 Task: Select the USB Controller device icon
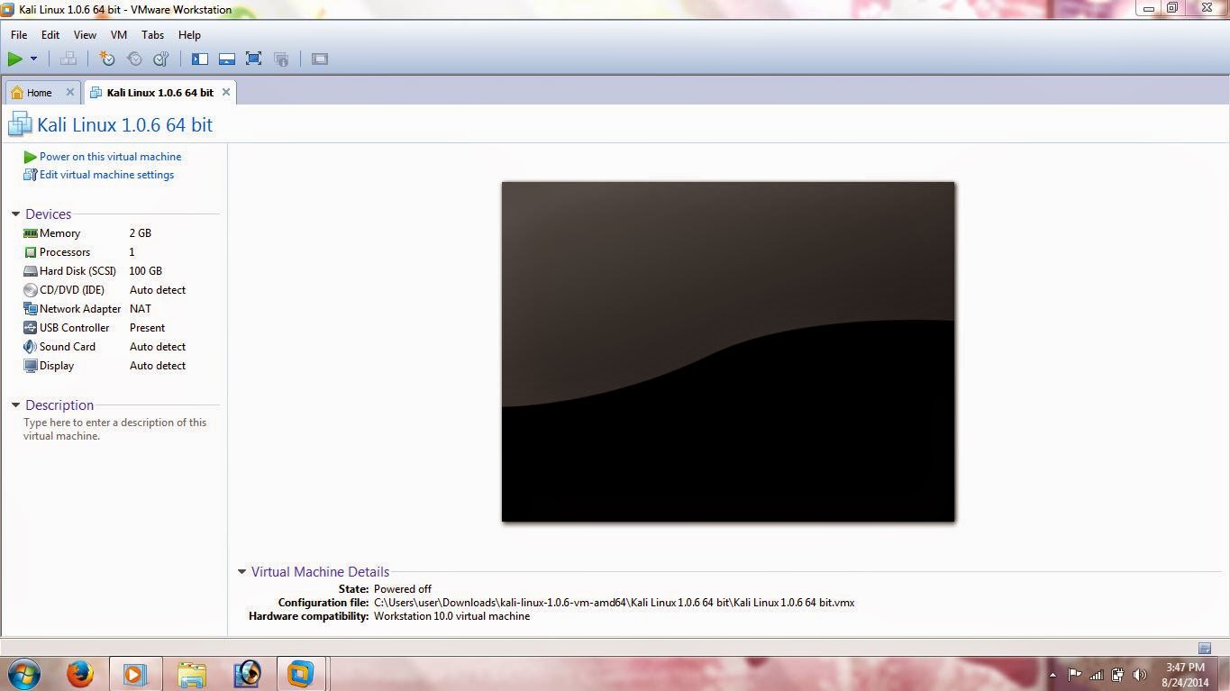[x=29, y=327]
